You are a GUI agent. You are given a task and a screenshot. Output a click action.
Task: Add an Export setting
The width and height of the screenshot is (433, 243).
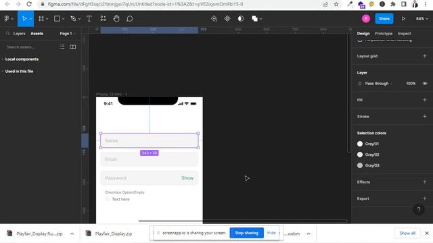[424, 198]
